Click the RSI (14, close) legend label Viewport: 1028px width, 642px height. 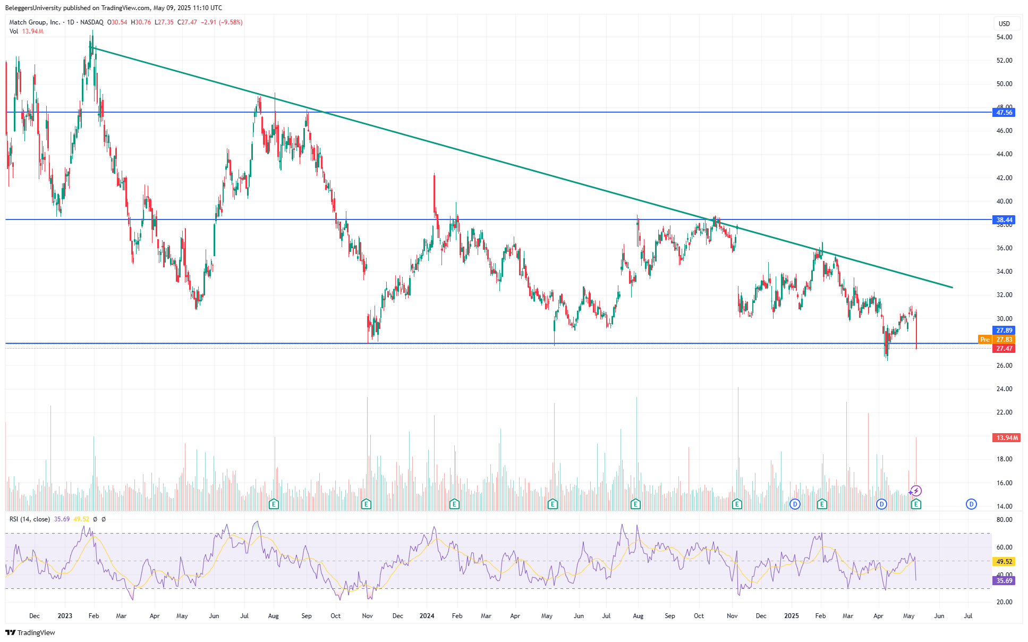pos(30,519)
